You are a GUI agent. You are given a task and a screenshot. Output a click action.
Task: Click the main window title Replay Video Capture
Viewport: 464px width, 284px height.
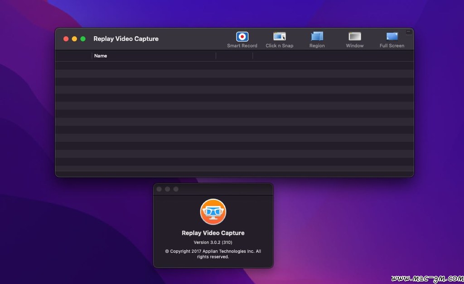(126, 39)
